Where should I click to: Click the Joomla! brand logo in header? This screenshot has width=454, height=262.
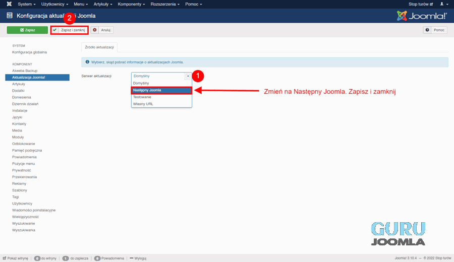(x=422, y=16)
